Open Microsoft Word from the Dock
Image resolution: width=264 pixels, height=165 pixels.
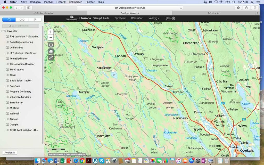coord(57,161)
